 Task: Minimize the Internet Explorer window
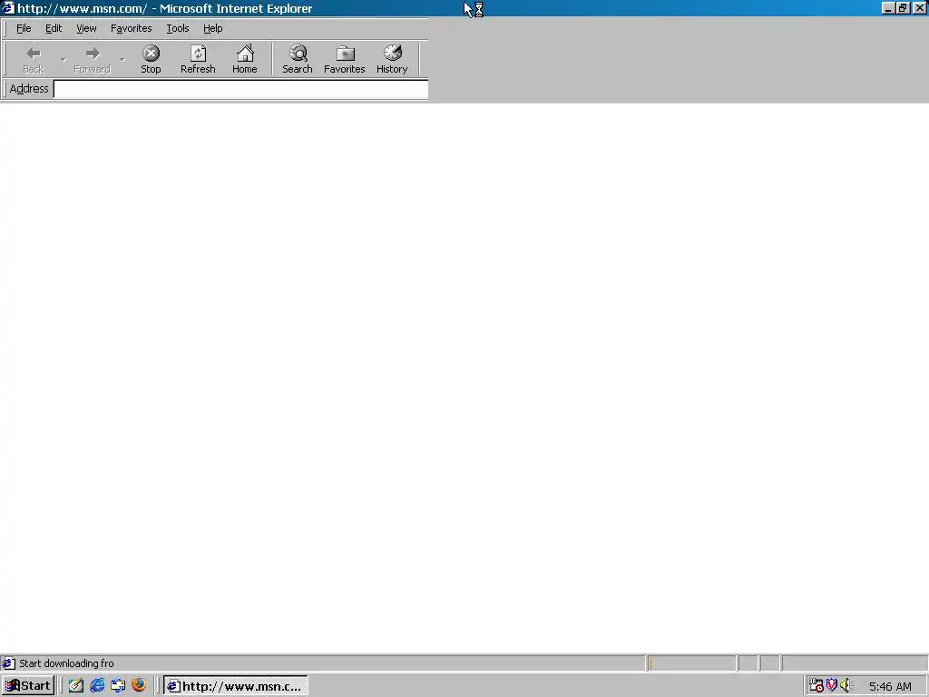tap(887, 8)
